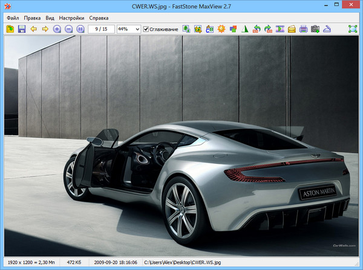This screenshot has width=363, height=270.
Task: Print the image using the printer icon
Action: click(x=303, y=29)
